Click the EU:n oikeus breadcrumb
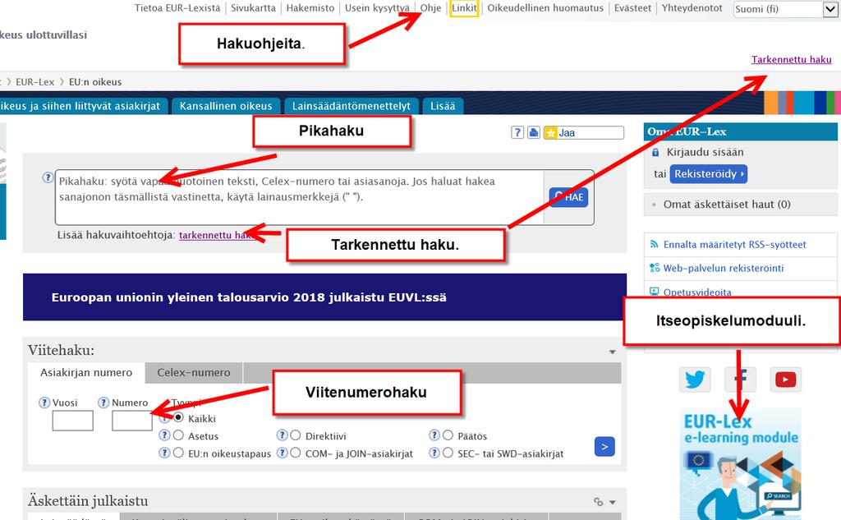 (x=95, y=82)
